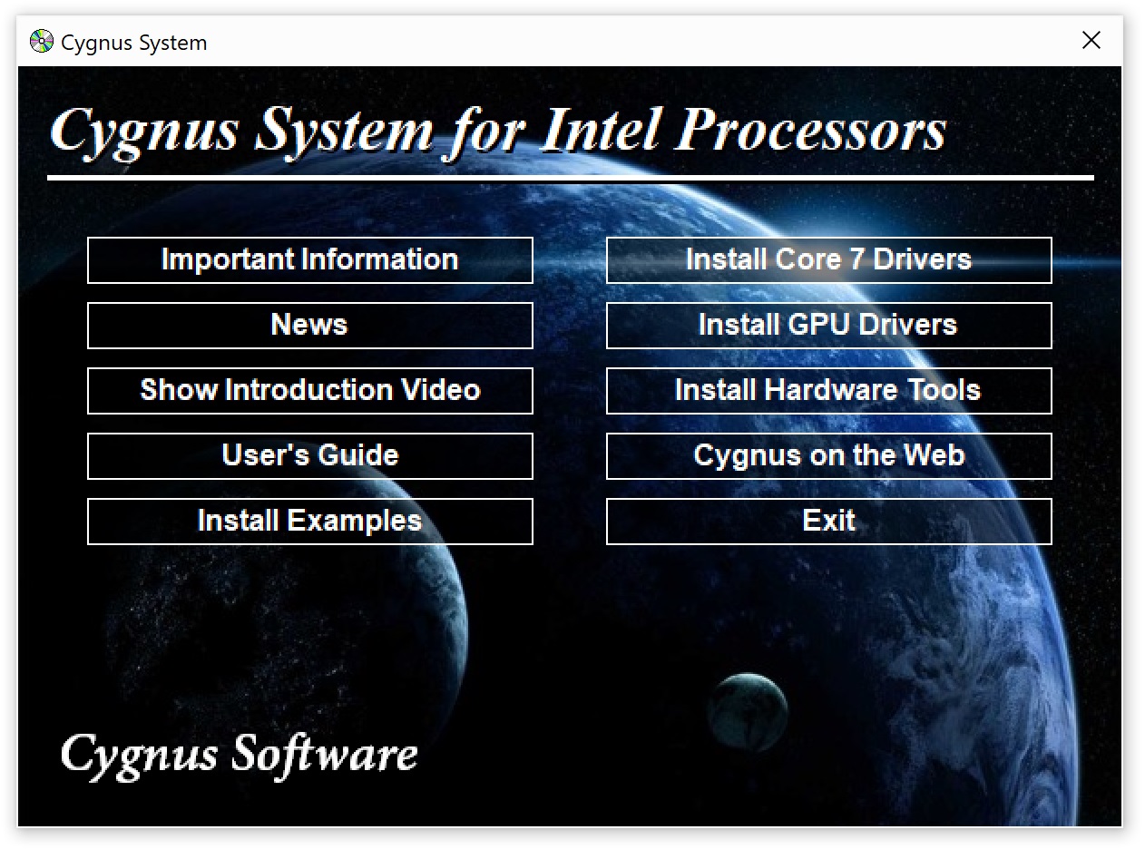Open the Important Information page
1145x849 pixels.
click(310, 260)
